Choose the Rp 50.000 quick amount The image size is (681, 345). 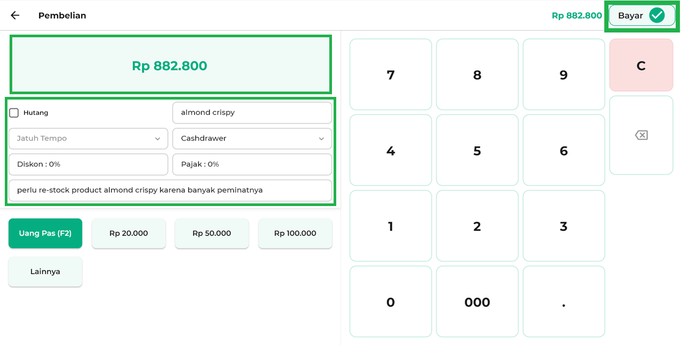(x=212, y=233)
